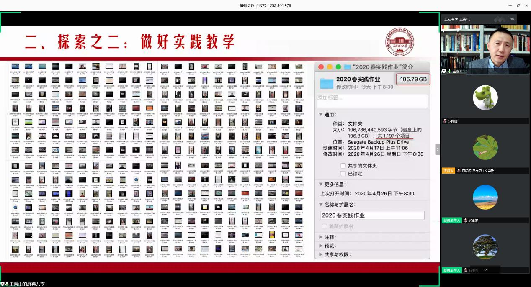This screenshot has width=531, height=287.
Task: Expand the 预览 disclosure triangle
Action: [321, 246]
